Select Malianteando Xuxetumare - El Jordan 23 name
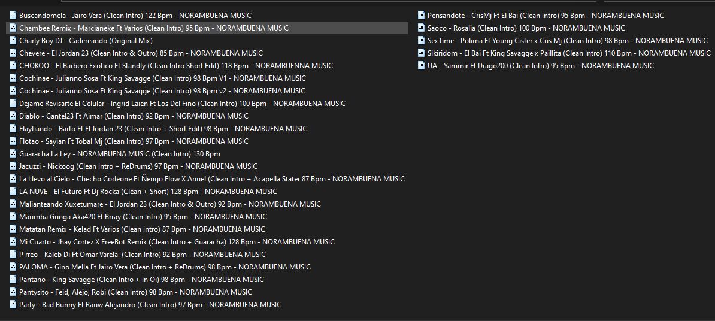 pos(170,204)
